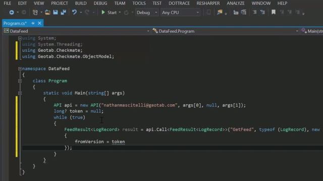Screen dimensions: 323x181
Task: Click the Open File folder icon
Action: point(47,13)
